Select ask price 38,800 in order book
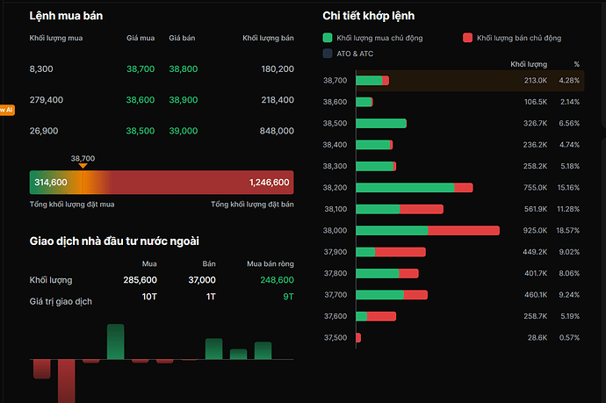The height and width of the screenshot is (403, 606). pyautogui.click(x=184, y=68)
